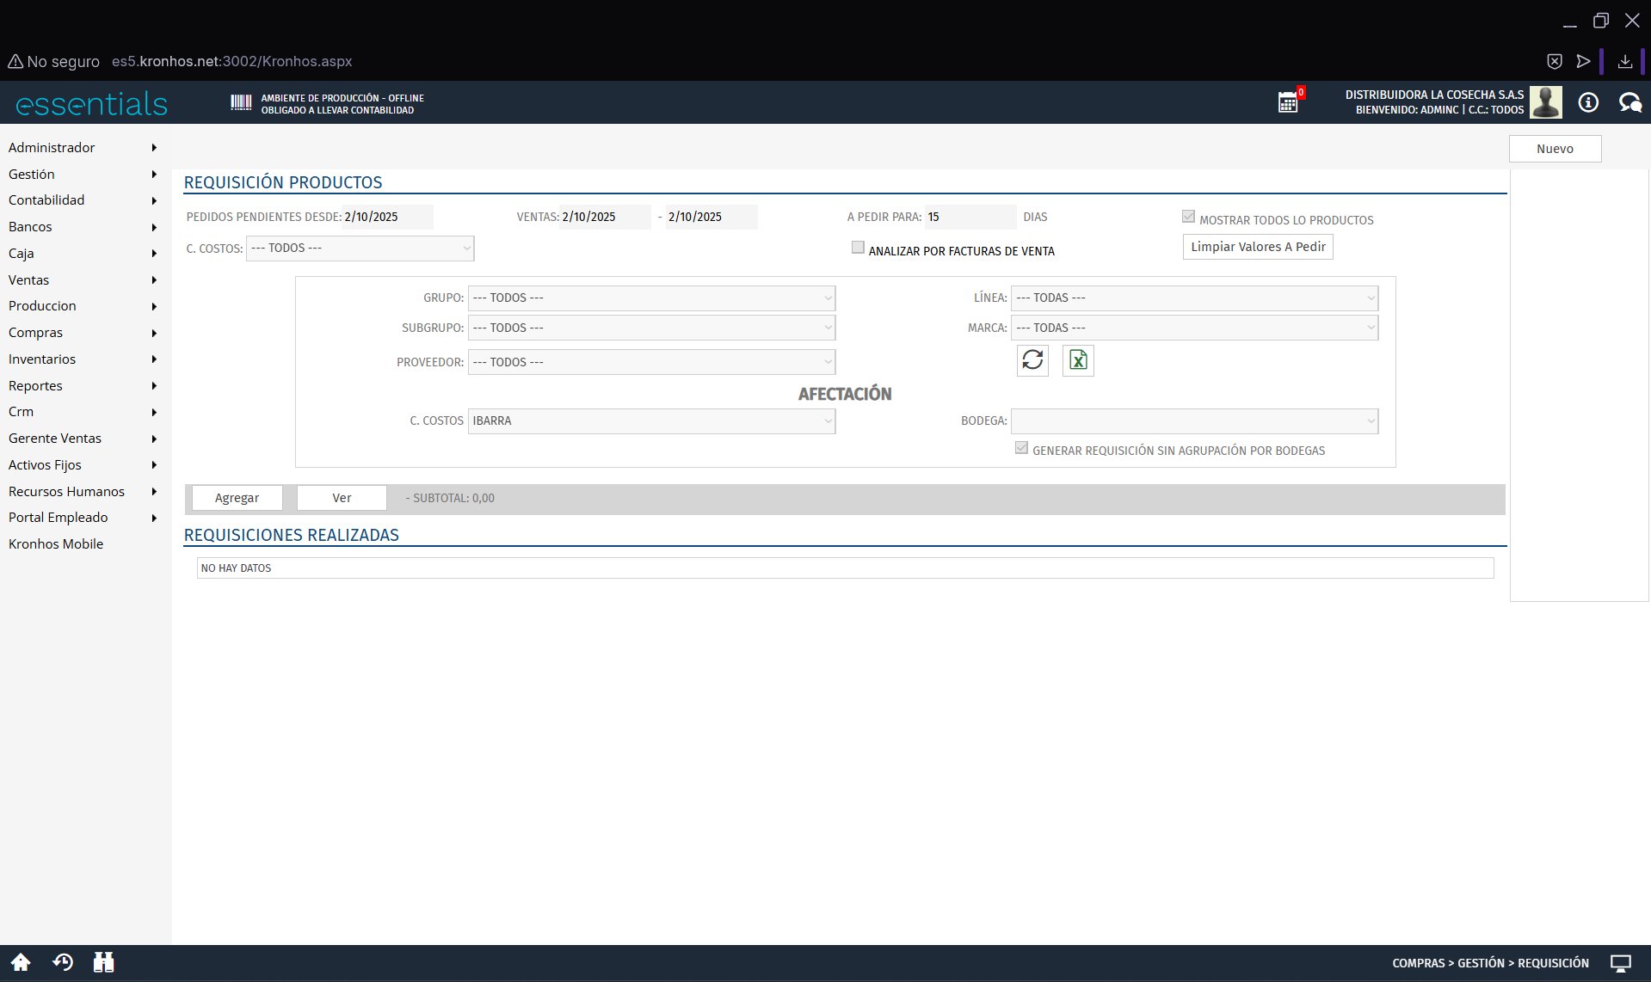Expand the Compras sidebar menu
Viewport: 1651px width, 982px height.
[x=35, y=333]
